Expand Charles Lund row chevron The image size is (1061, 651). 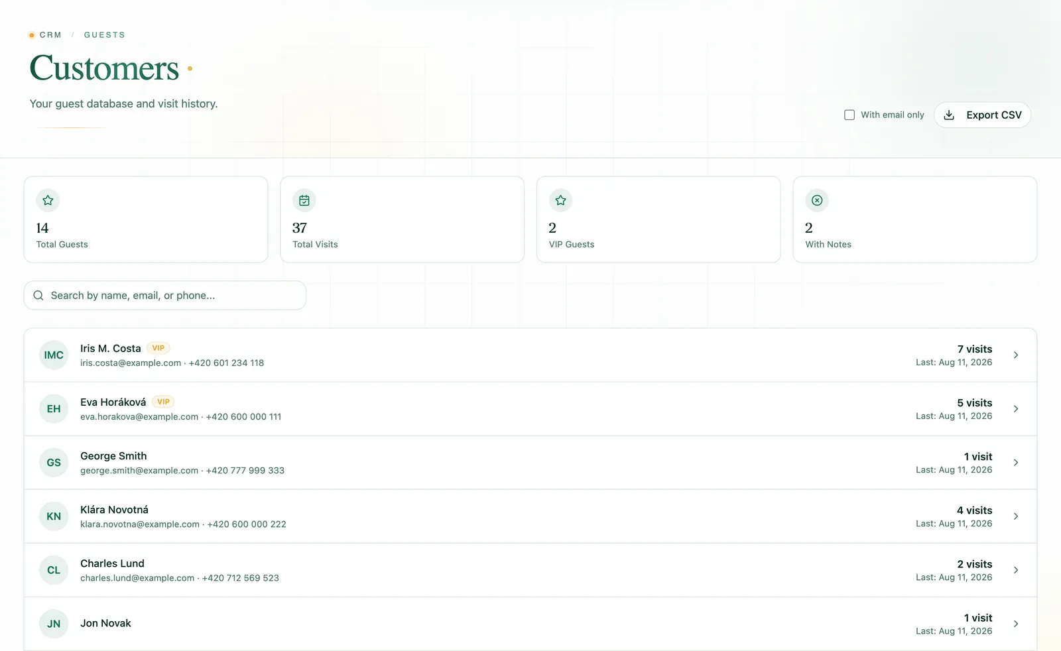coord(1016,570)
